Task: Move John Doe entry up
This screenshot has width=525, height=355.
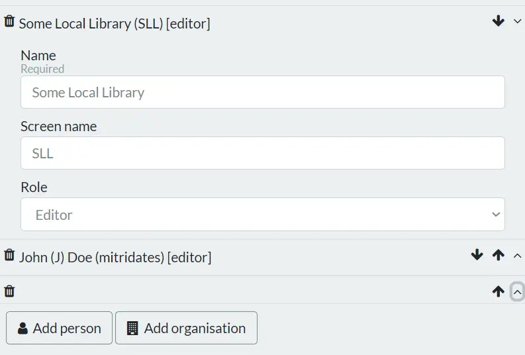Action: click(x=499, y=255)
